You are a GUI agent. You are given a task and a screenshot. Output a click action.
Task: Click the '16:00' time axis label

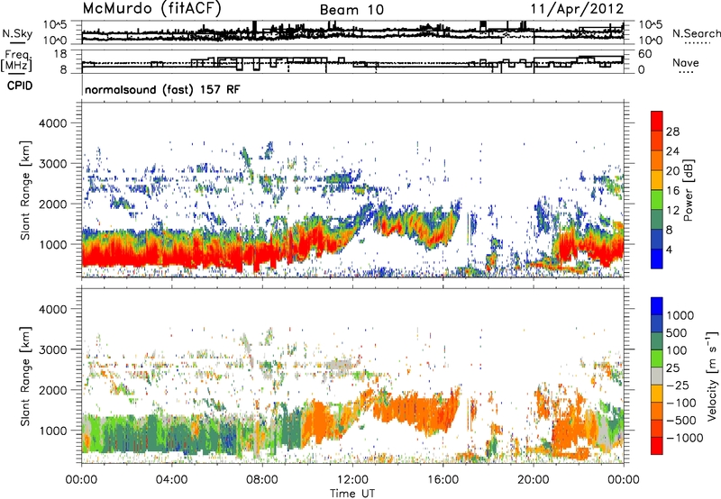pyautogui.click(x=443, y=480)
